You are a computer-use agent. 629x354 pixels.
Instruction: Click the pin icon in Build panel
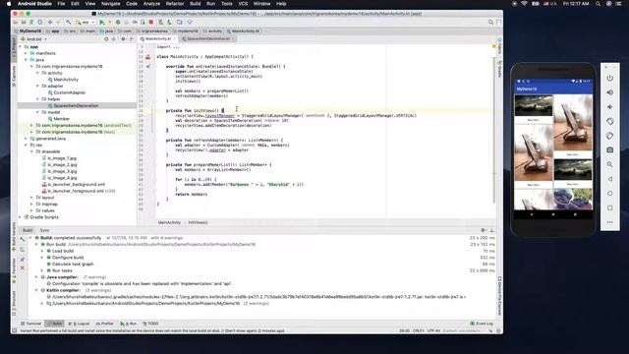pos(22,260)
